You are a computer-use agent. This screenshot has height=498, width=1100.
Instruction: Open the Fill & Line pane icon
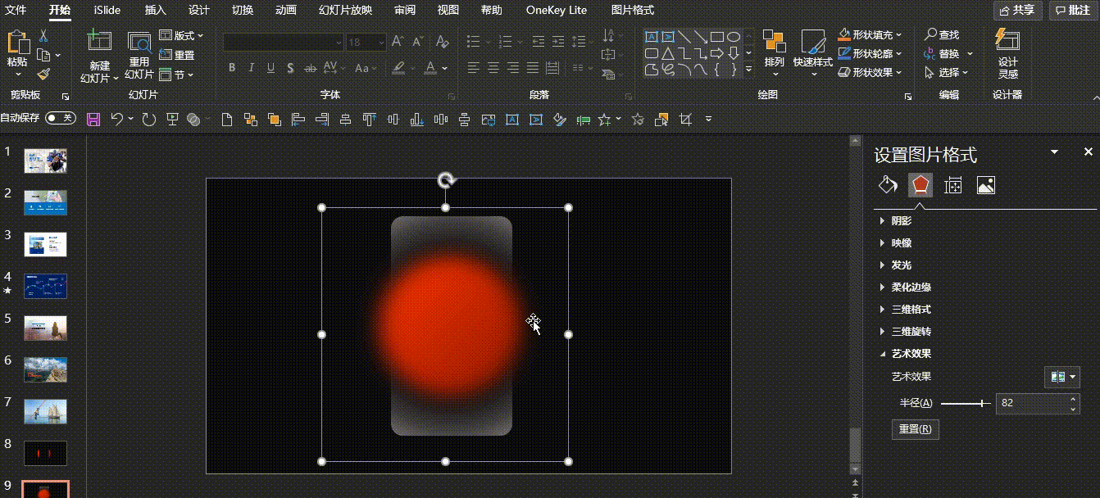[888, 185]
